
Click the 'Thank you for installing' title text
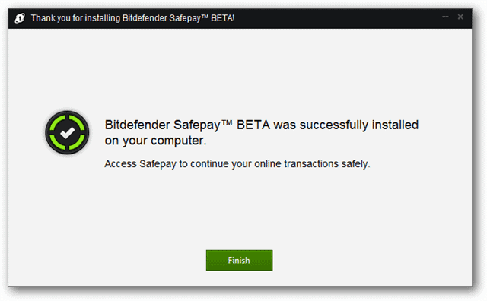[x=75, y=18]
